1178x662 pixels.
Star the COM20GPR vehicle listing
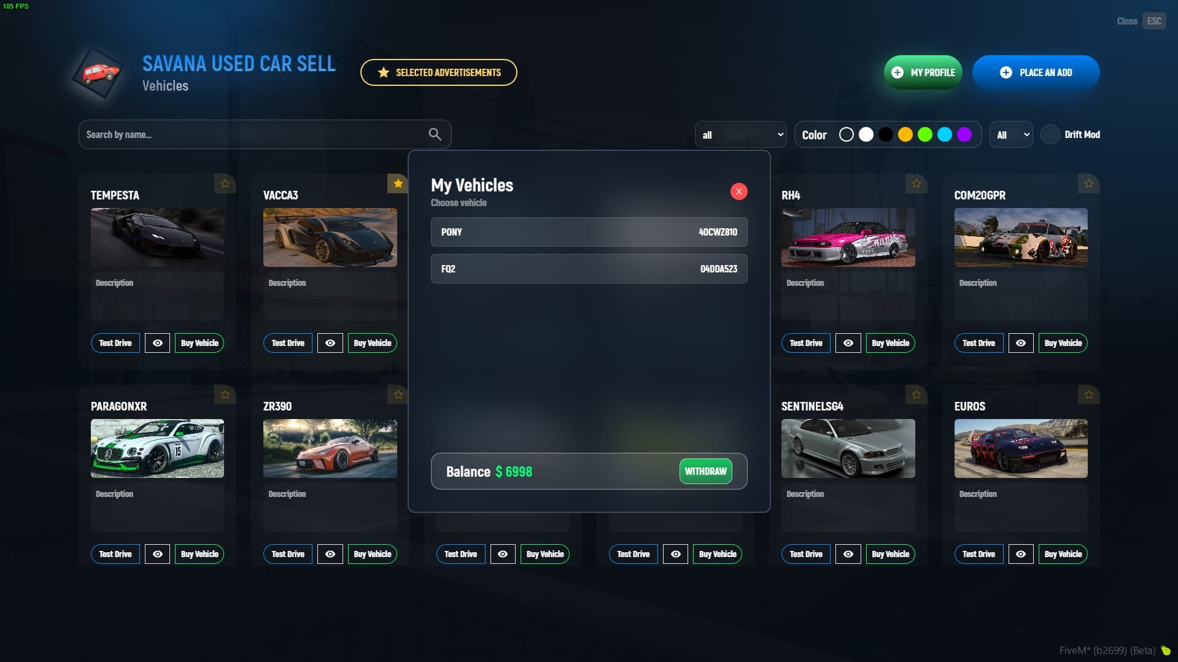click(x=1088, y=183)
